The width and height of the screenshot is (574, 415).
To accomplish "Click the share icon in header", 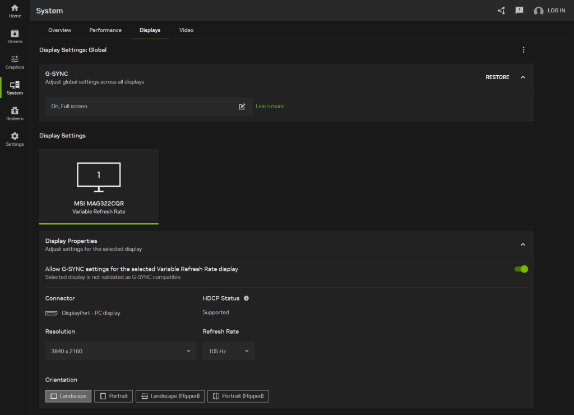I will 501,11.
